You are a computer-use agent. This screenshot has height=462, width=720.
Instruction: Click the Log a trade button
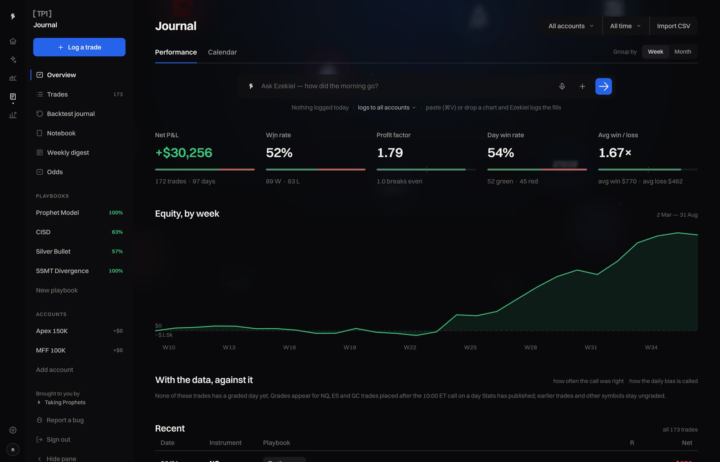point(79,47)
